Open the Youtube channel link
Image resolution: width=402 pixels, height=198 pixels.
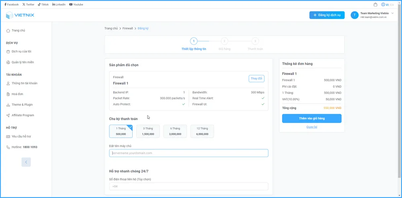pyautogui.click(x=76, y=4)
